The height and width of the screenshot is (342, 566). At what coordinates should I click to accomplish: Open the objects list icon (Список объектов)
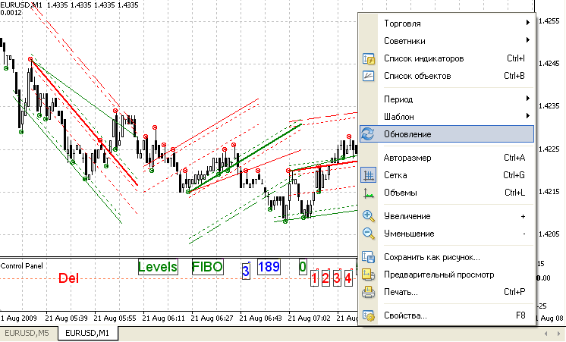(x=369, y=76)
